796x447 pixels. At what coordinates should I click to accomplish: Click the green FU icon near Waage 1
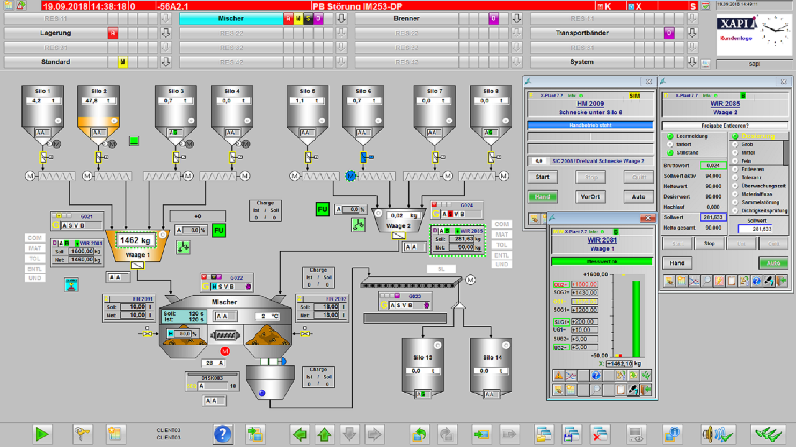click(219, 230)
